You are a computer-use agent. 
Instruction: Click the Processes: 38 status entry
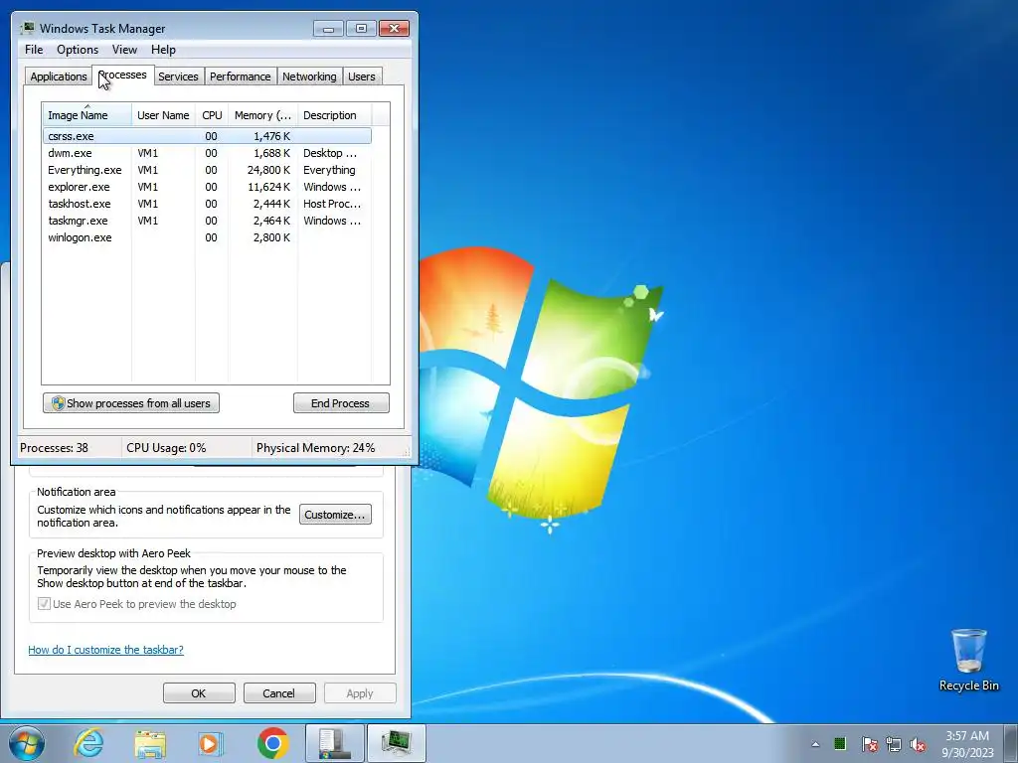coord(54,448)
